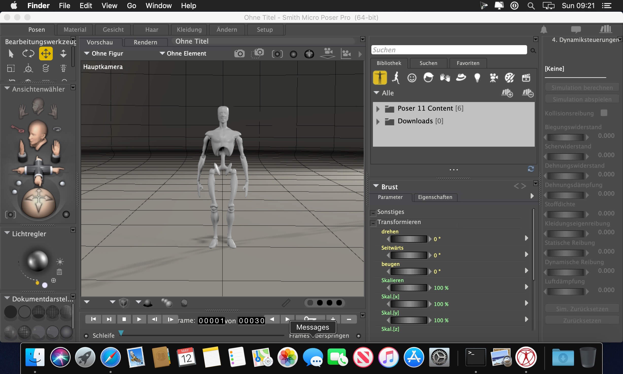Click the Suchen search input field
This screenshot has height=374, width=623.
tap(449, 50)
